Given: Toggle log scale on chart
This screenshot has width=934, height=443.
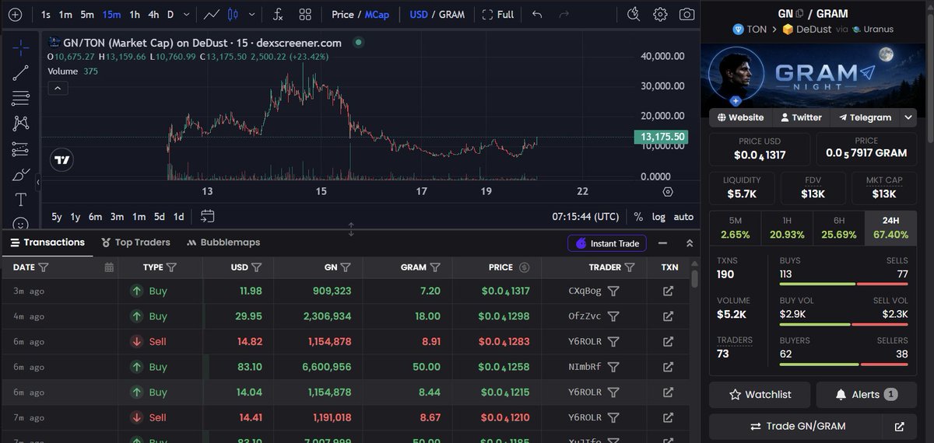Looking at the screenshot, I should [658, 217].
